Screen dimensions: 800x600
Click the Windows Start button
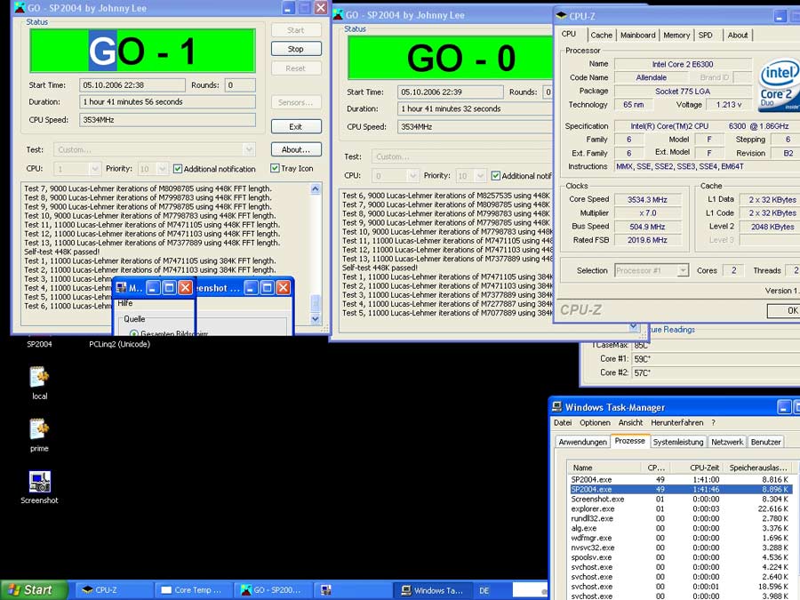tap(34, 590)
